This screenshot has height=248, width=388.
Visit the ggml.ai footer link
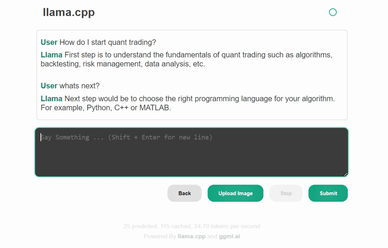click(x=229, y=236)
